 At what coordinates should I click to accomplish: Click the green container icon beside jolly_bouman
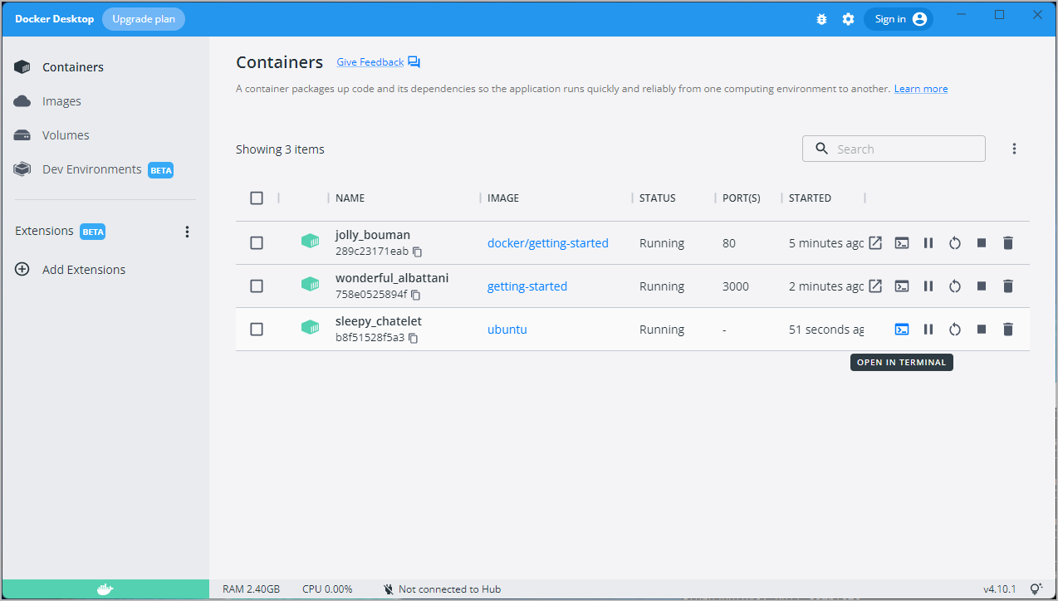tap(310, 242)
